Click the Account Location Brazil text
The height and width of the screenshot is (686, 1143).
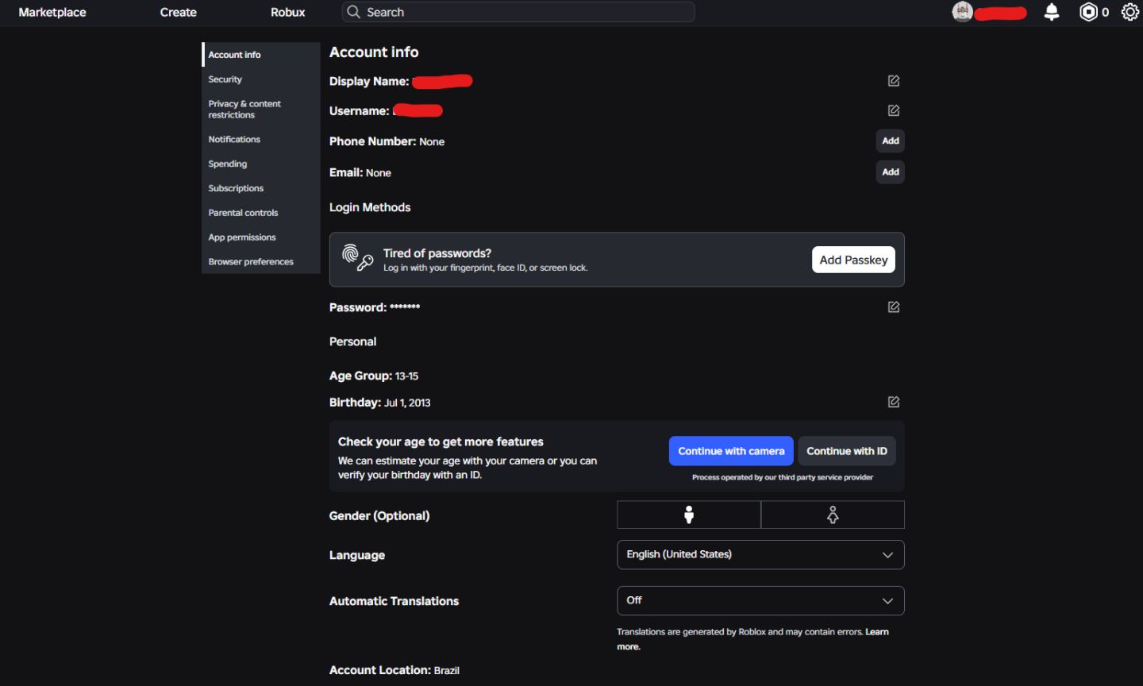tap(394, 670)
